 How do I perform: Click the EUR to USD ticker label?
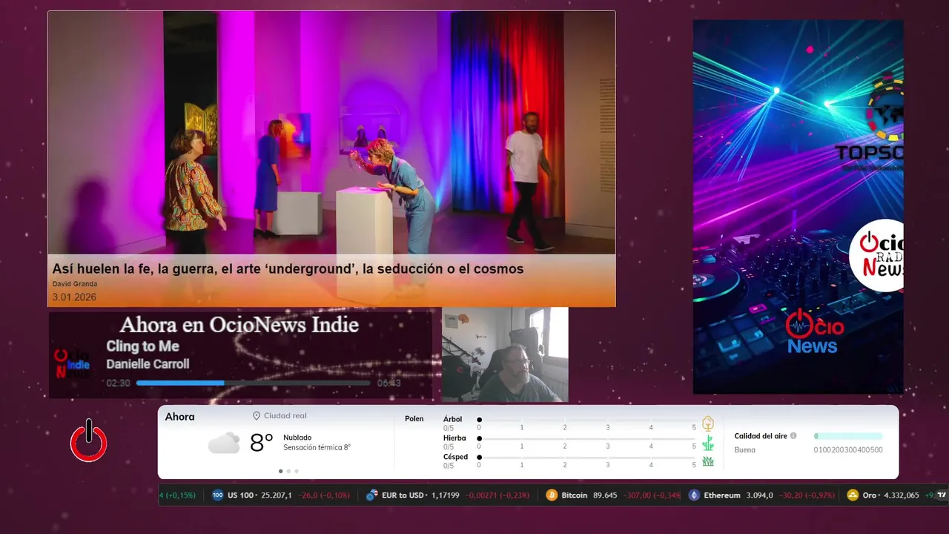(x=403, y=495)
